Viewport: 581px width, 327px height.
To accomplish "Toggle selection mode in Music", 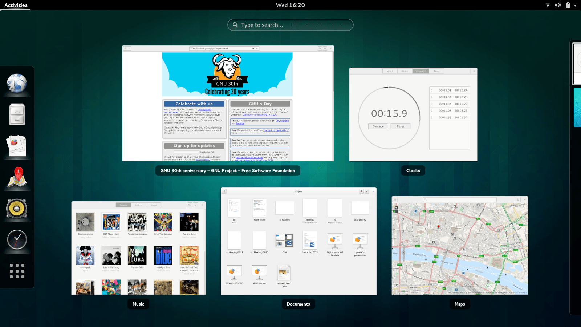I will tap(196, 205).
